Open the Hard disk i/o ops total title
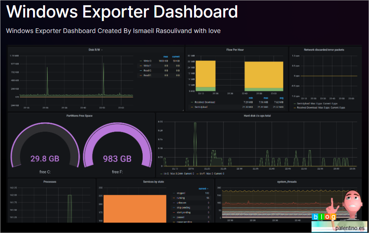Viewport: 369px width, 233px height. 257,116
